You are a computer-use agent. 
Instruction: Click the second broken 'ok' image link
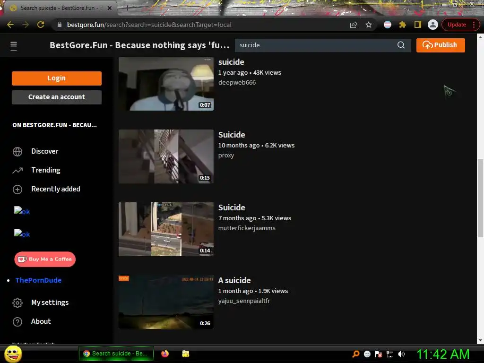coord(22,233)
